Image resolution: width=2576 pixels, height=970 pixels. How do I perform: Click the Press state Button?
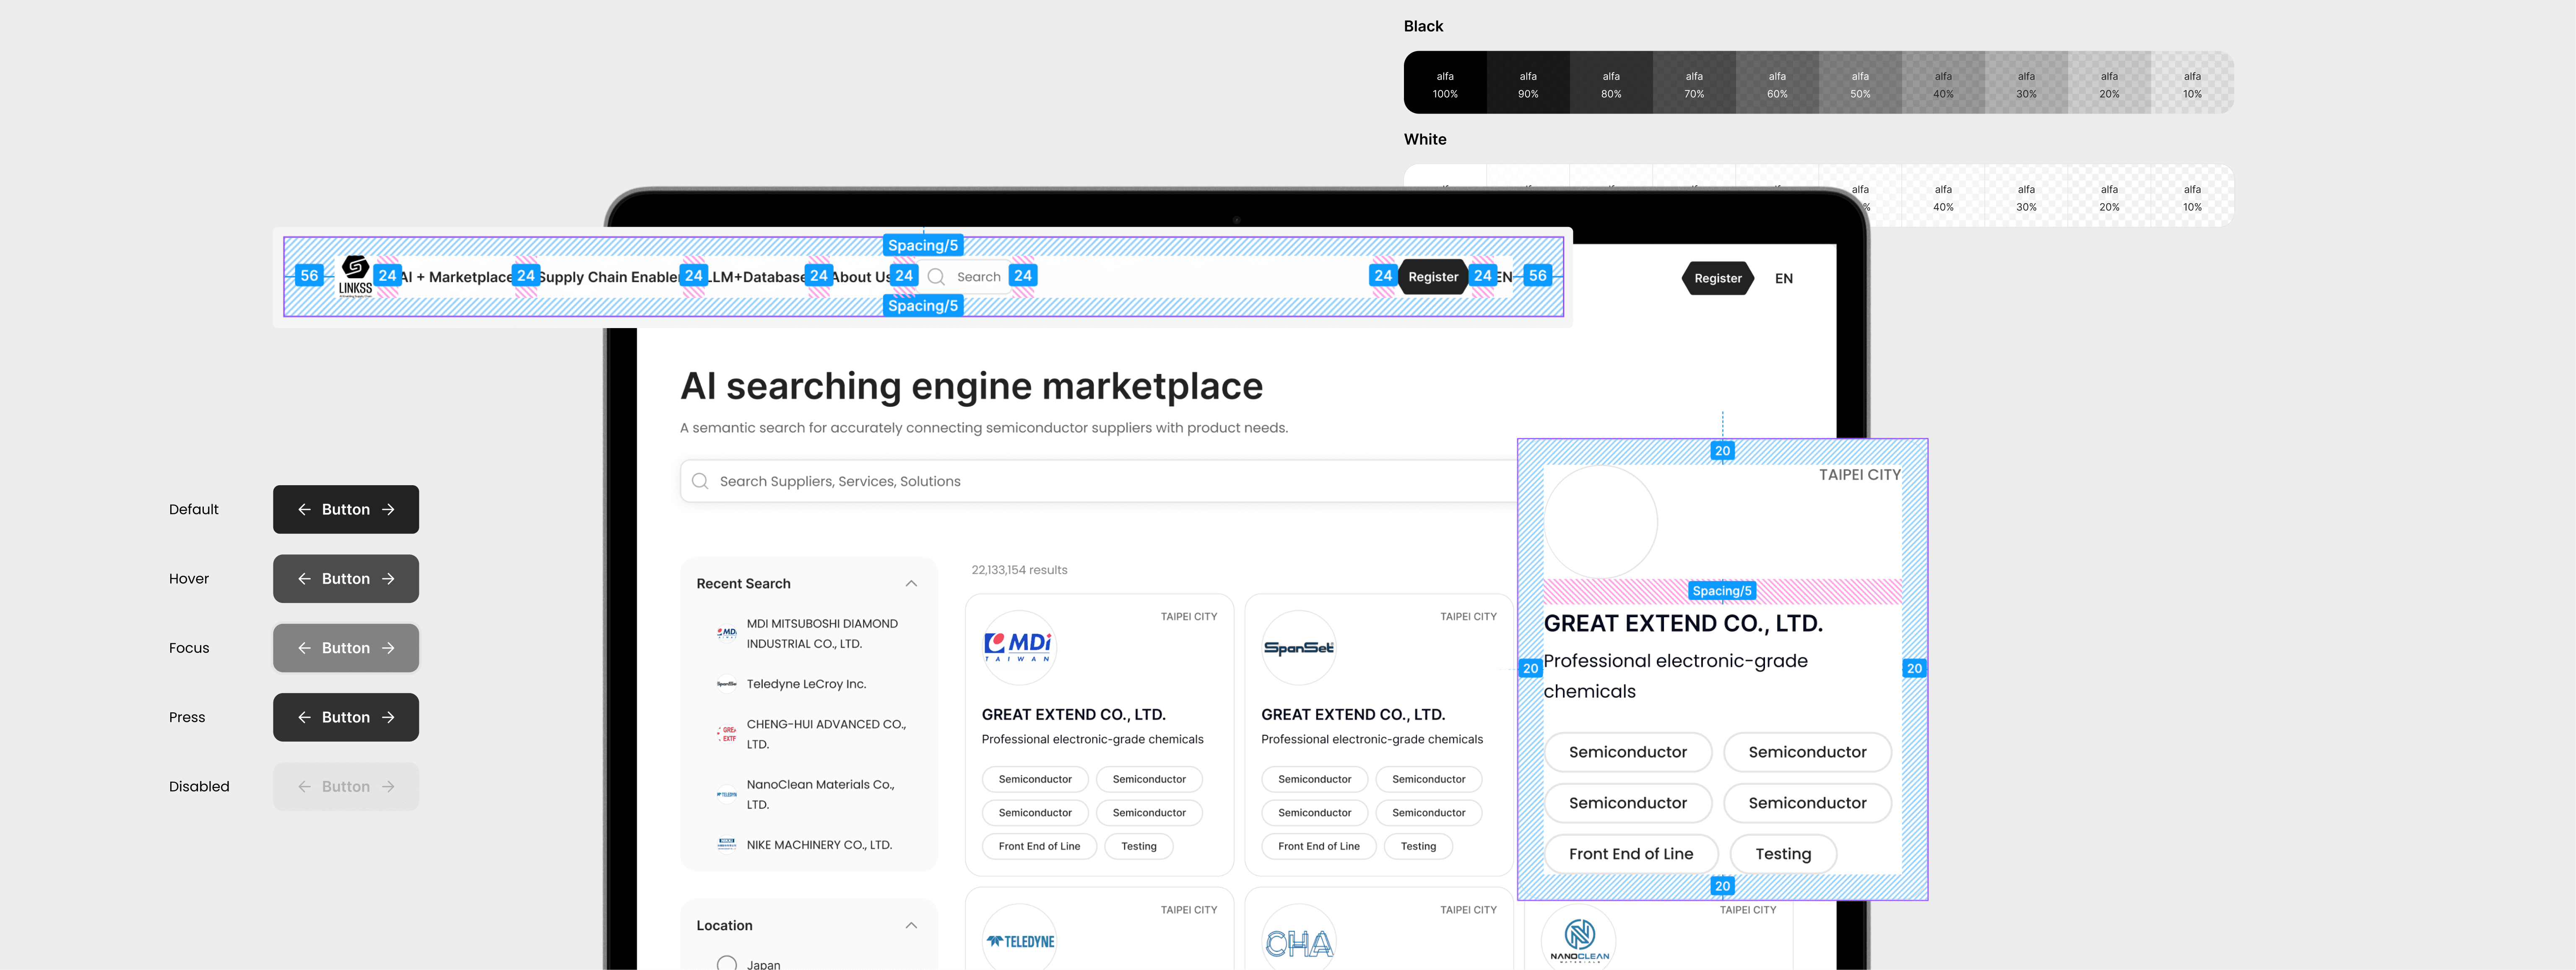[346, 717]
